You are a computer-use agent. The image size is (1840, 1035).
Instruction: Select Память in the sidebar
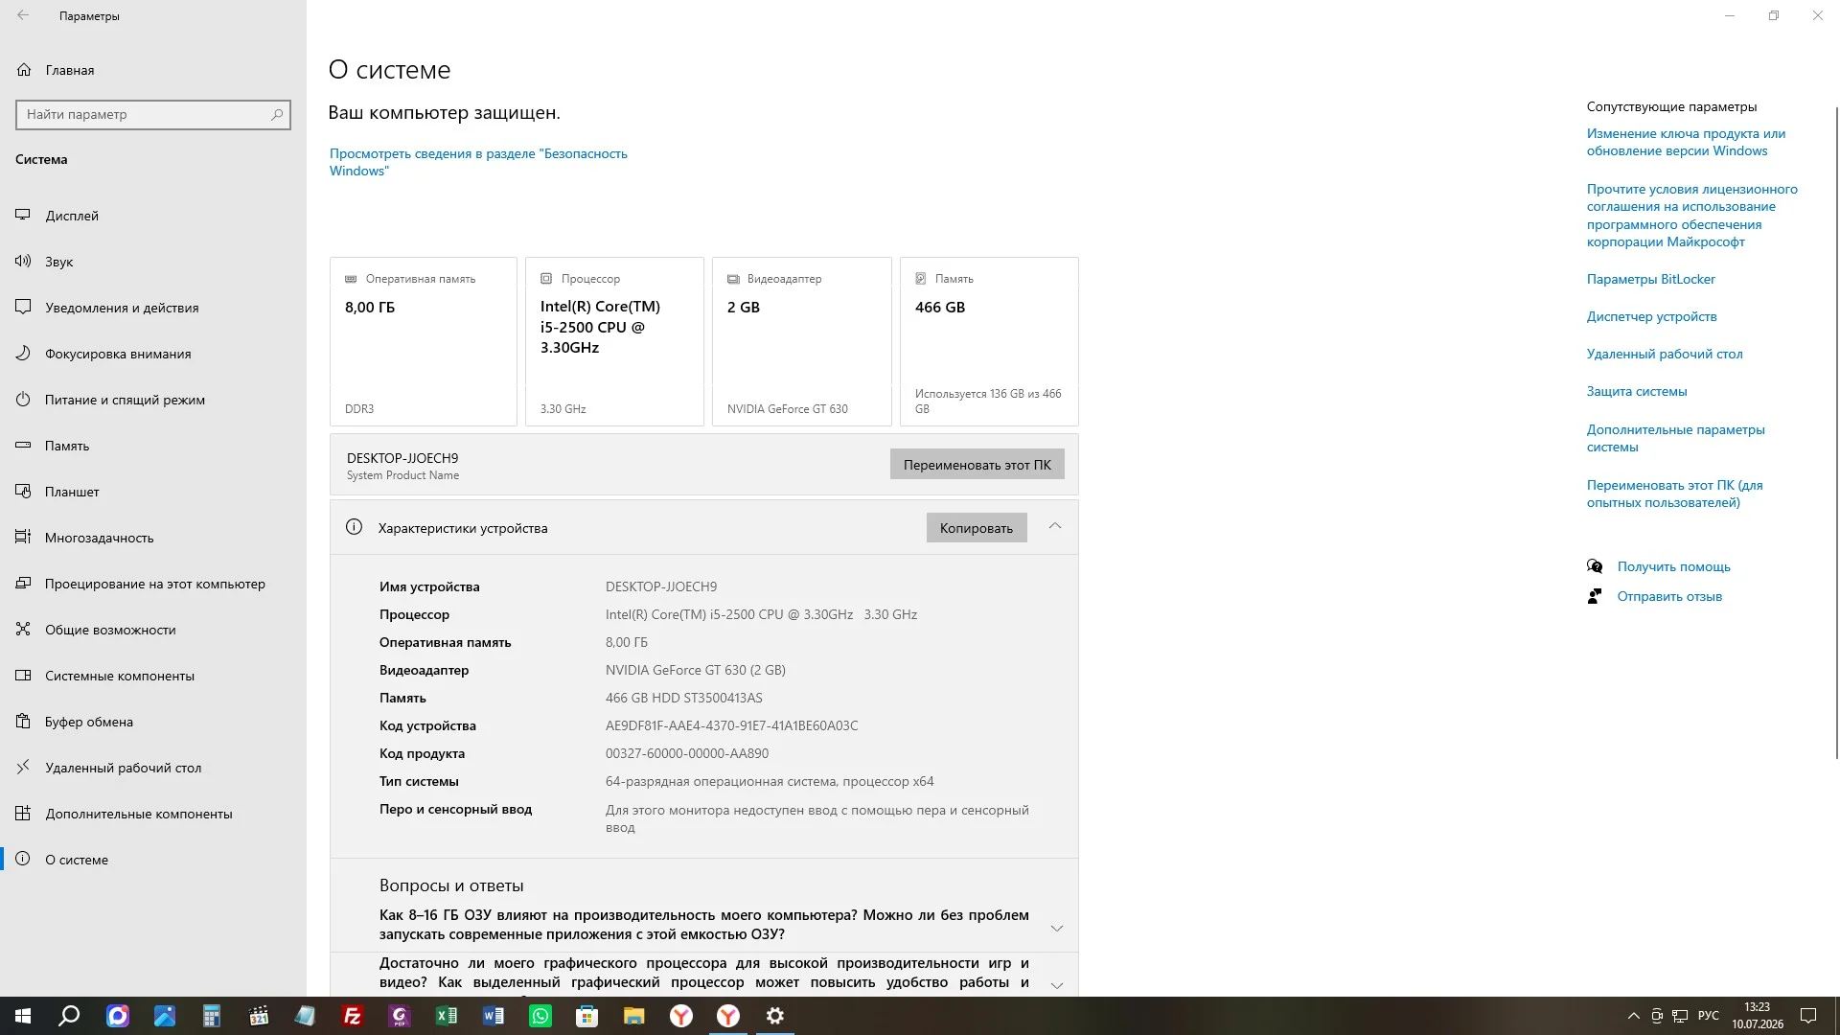click(153, 446)
